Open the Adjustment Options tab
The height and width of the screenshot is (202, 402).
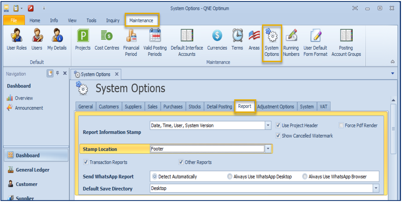click(x=276, y=107)
